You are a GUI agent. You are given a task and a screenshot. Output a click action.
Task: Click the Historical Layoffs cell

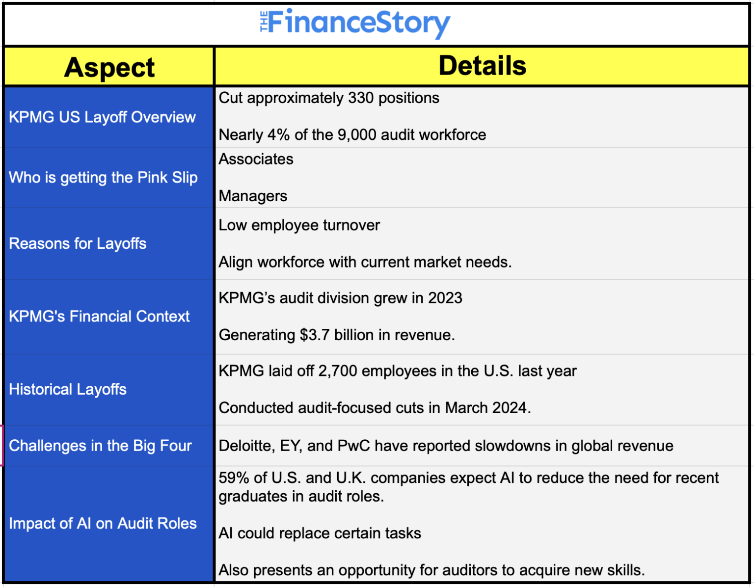[x=68, y=389]
